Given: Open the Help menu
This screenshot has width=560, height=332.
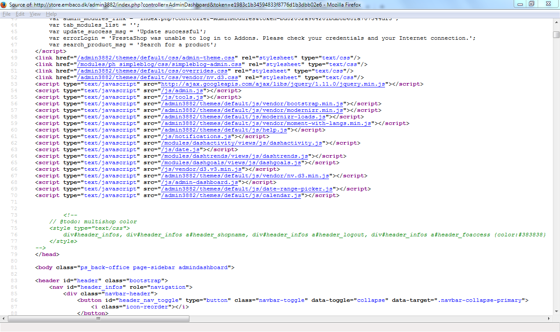Looking at the screenshot, I should pyautogui.click(x=51, y=14).
